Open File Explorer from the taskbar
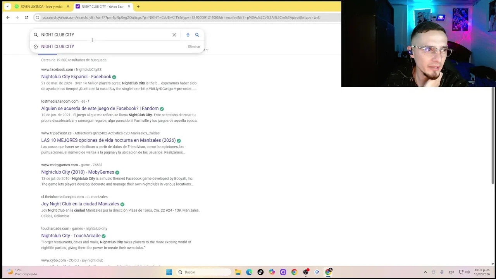Image resolution: width=496 pixels, height=279 pixels. pyautogui.click(x=238, y=272)
